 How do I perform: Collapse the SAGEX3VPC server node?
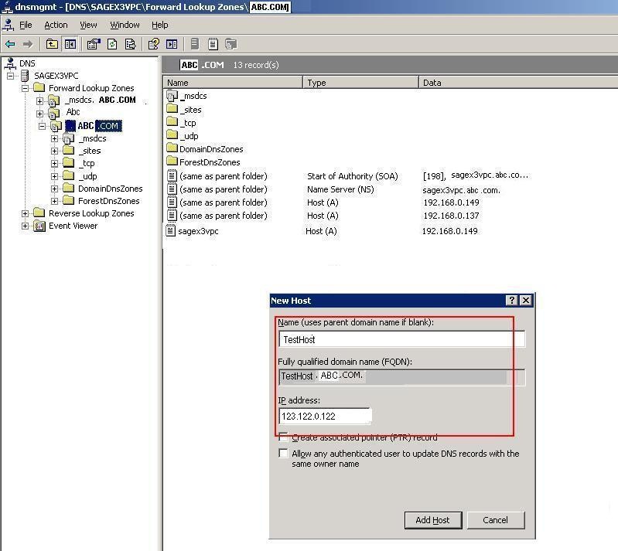(11, 76)
